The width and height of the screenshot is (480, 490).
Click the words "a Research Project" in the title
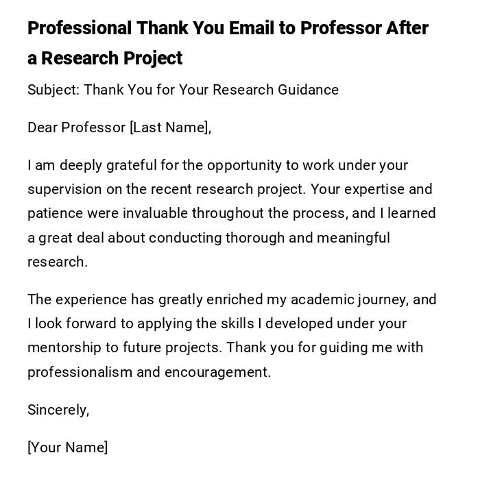(x=105, y=59)
